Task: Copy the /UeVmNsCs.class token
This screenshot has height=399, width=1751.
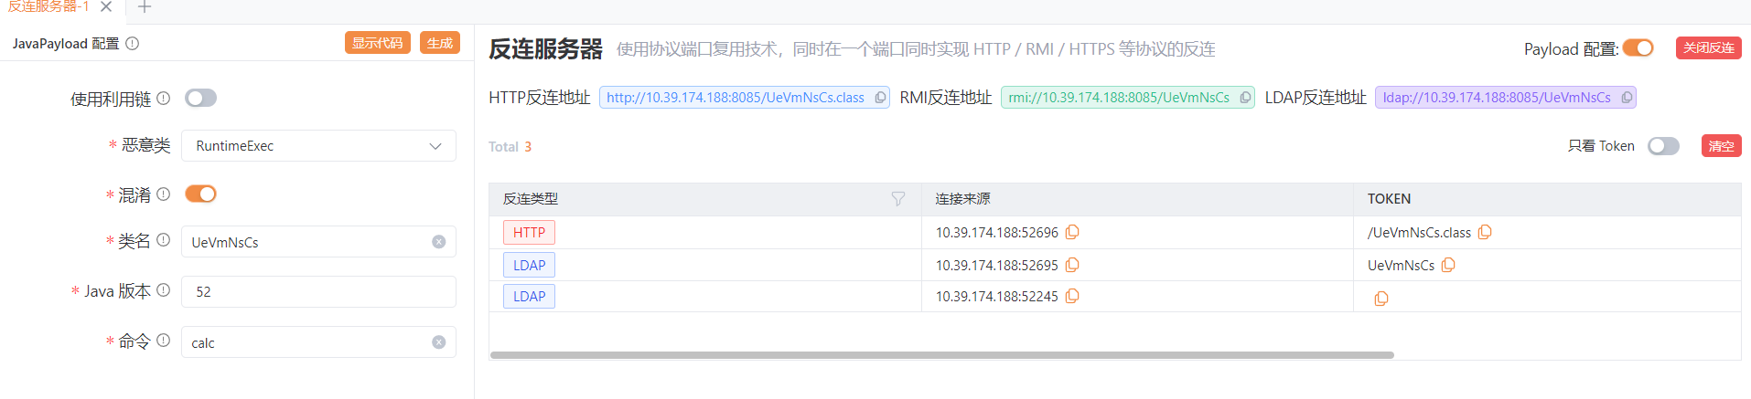Action: [x=1485, y=233]
